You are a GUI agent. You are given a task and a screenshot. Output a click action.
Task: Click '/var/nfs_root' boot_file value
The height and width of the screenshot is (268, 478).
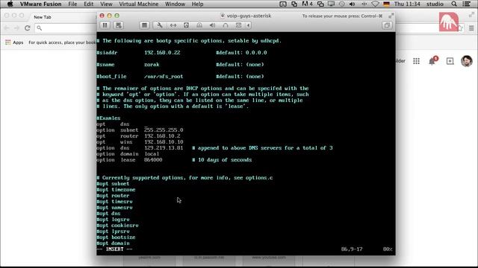point(164,77)
